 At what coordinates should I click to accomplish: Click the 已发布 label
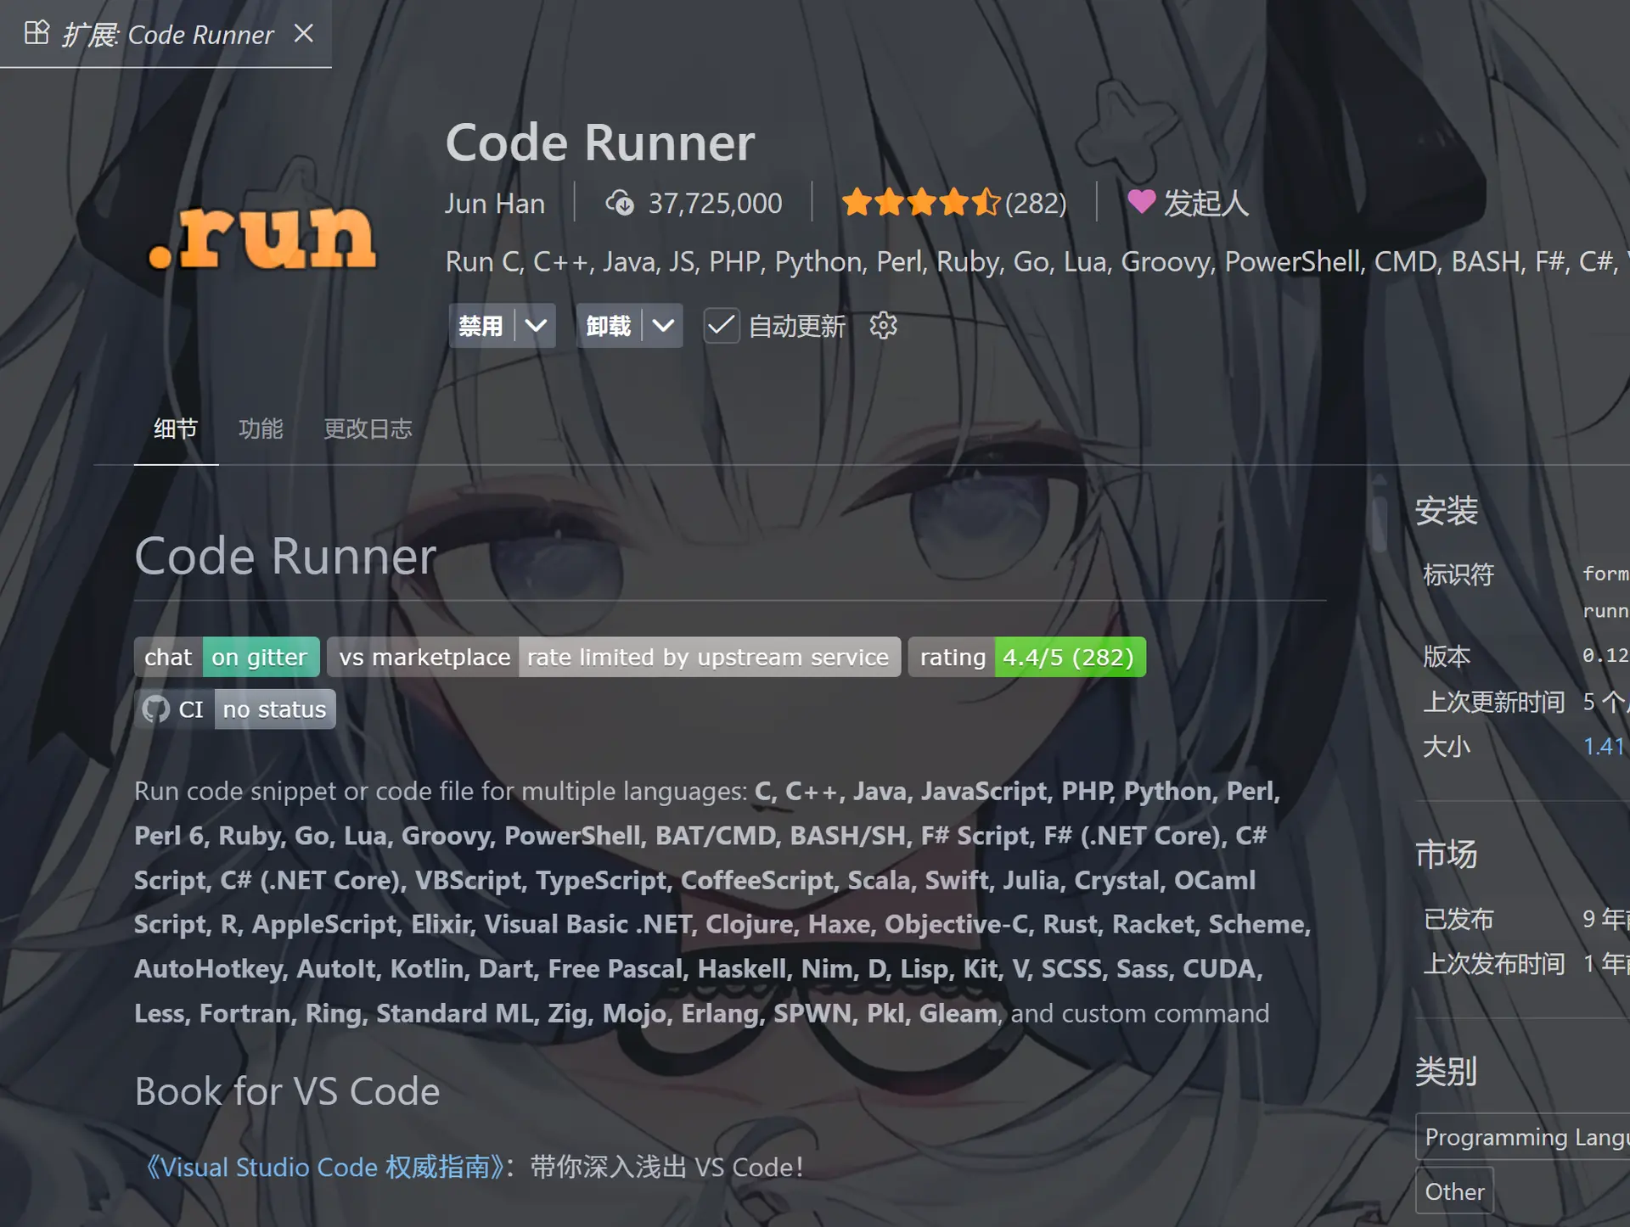click(1459, 918)
